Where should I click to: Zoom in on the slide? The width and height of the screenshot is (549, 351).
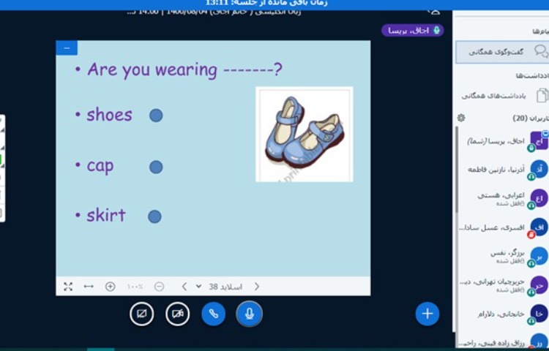pos(111,287)
